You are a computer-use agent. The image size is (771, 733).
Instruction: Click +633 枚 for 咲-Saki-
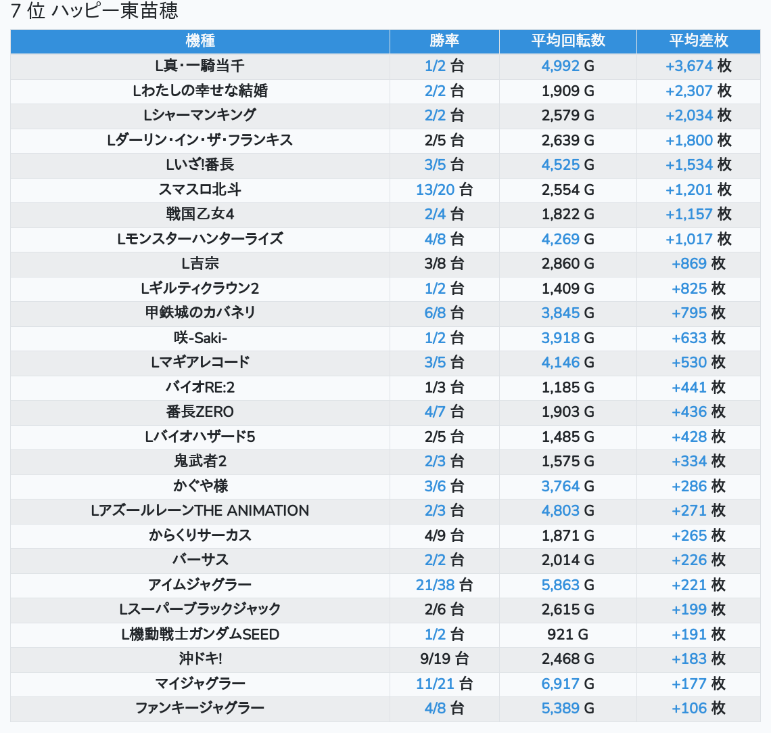[698, 338]
